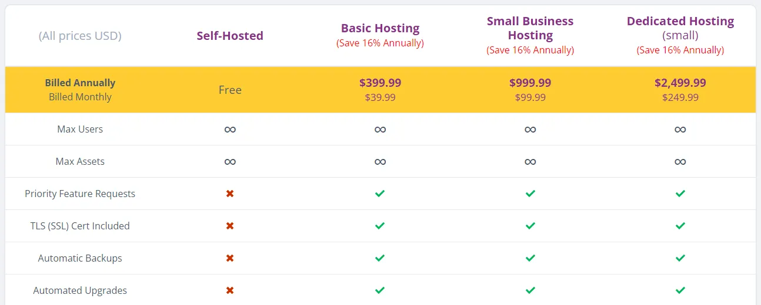
Task: Click the $399.99 annual Basic Hosting price
Action: (380, 83)
